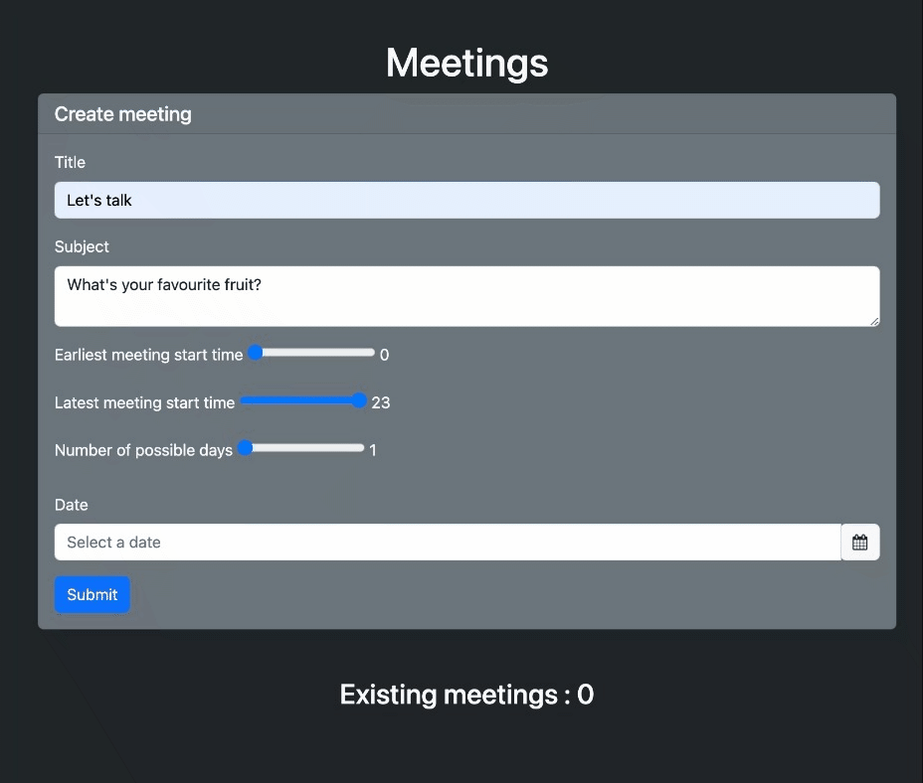Click the middle of the Latest start time track
Viewport: 923px width, 783px height.
pos(303,400)
